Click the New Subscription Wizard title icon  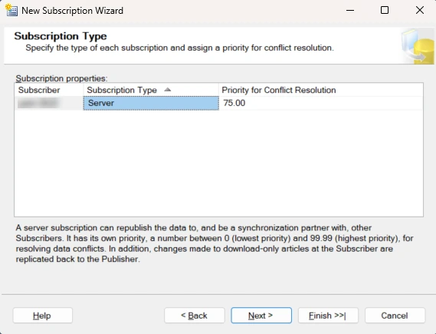[11, 10]
